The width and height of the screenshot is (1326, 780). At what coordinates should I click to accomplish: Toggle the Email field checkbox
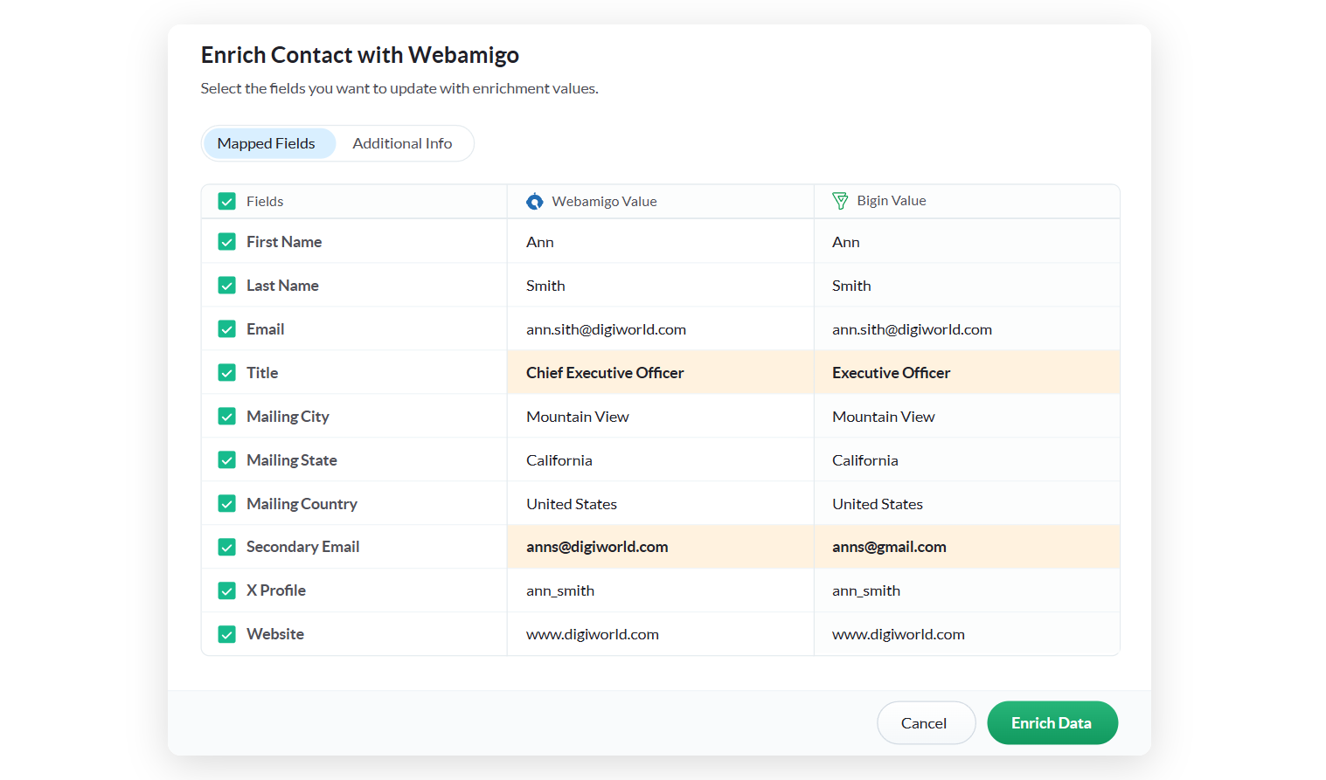227,329
